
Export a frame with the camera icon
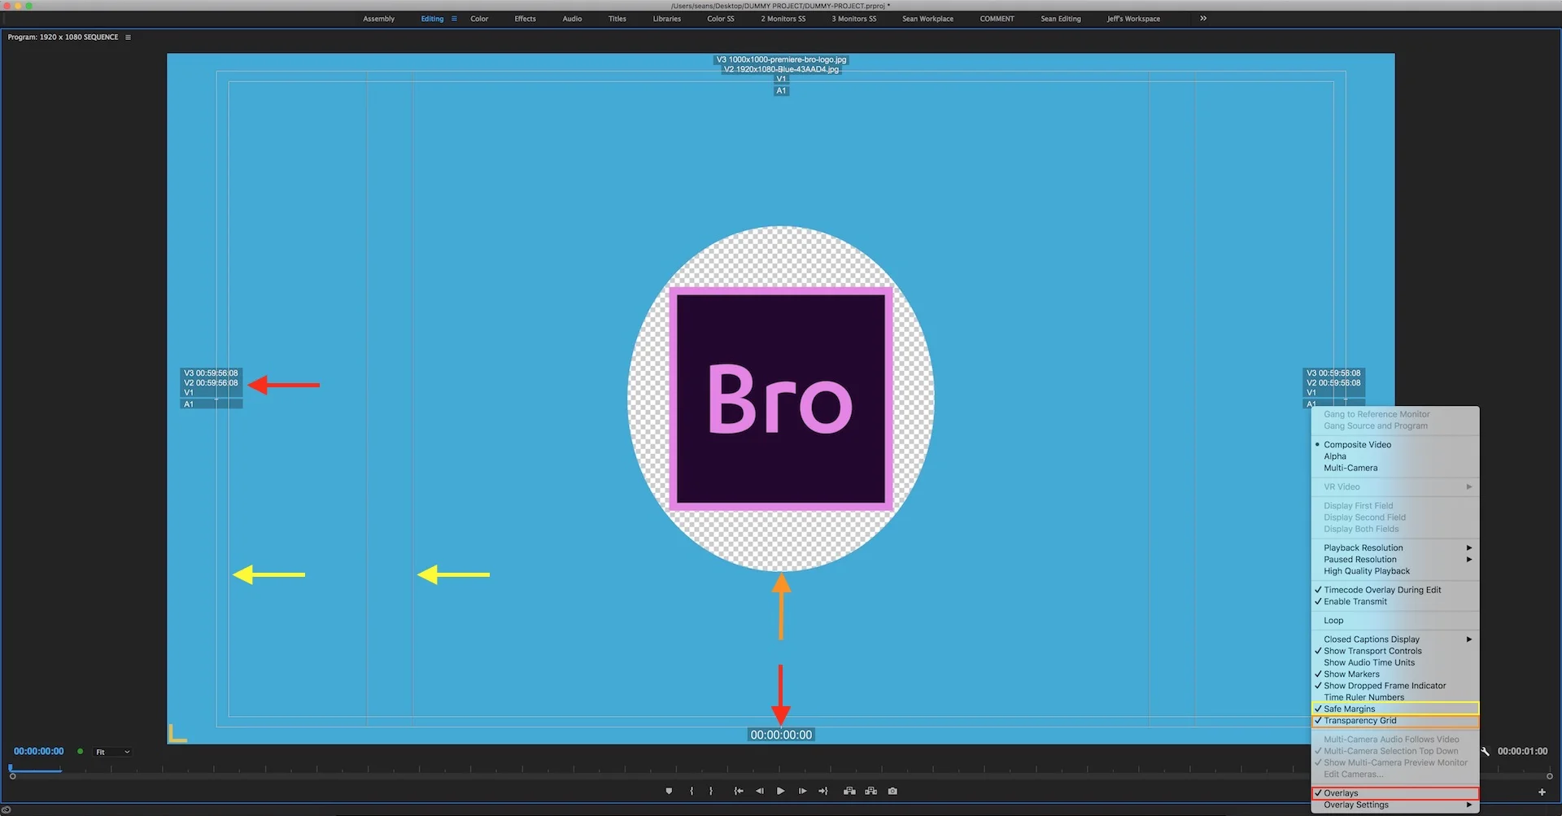click(x=892, y=791)
